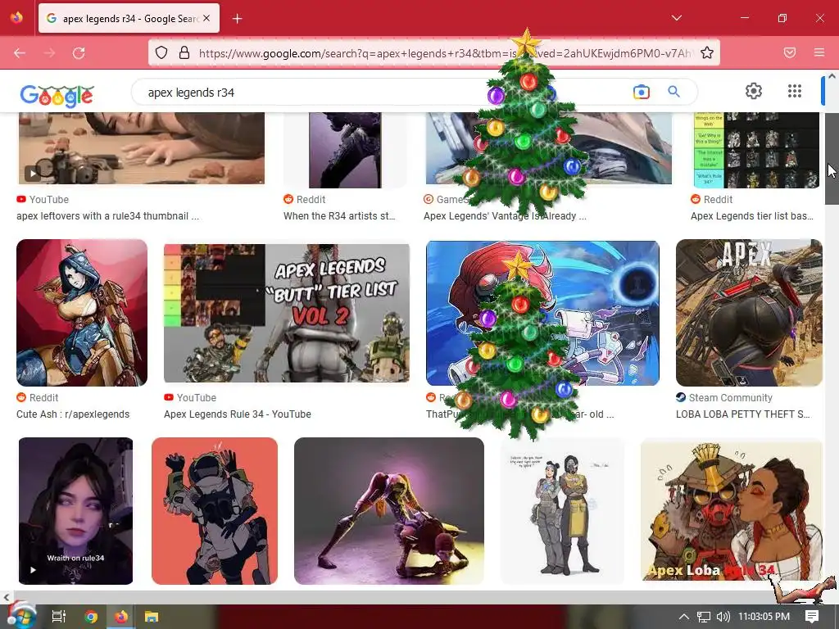Expand the list all tabs chevron
The height and width of the screenshot is (629, 839).
[677, 18]
